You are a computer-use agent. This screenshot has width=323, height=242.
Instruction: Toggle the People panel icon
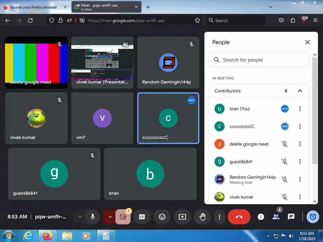point(276,217)
